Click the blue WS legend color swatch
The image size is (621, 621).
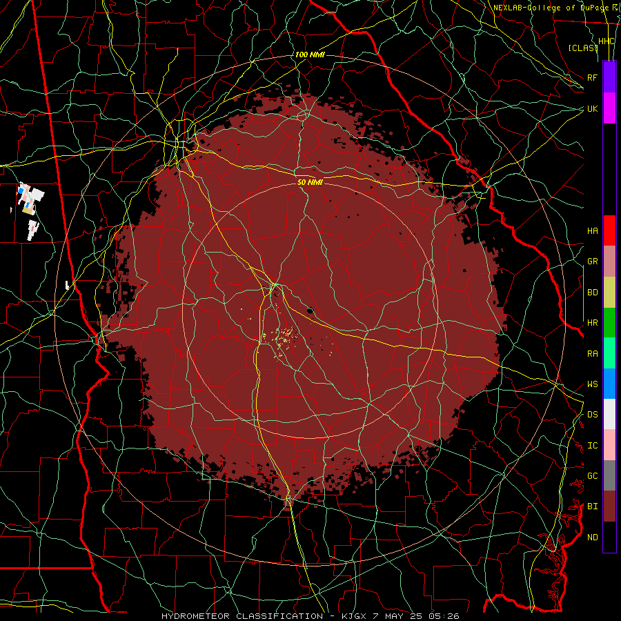pyautogui.click(x=609, y=384)
